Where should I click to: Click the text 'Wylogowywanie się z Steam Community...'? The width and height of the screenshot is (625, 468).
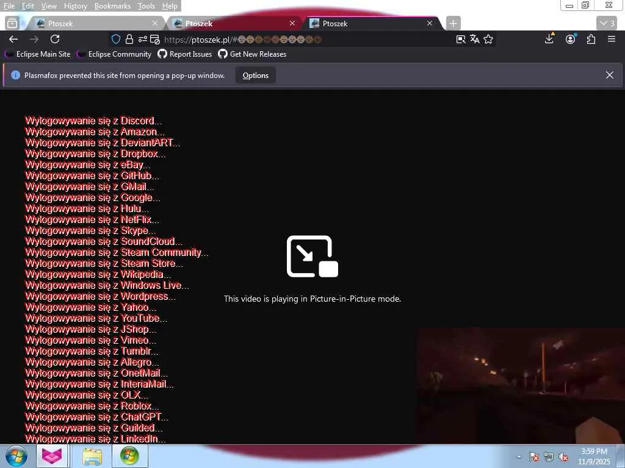click(x=117, y=252)
